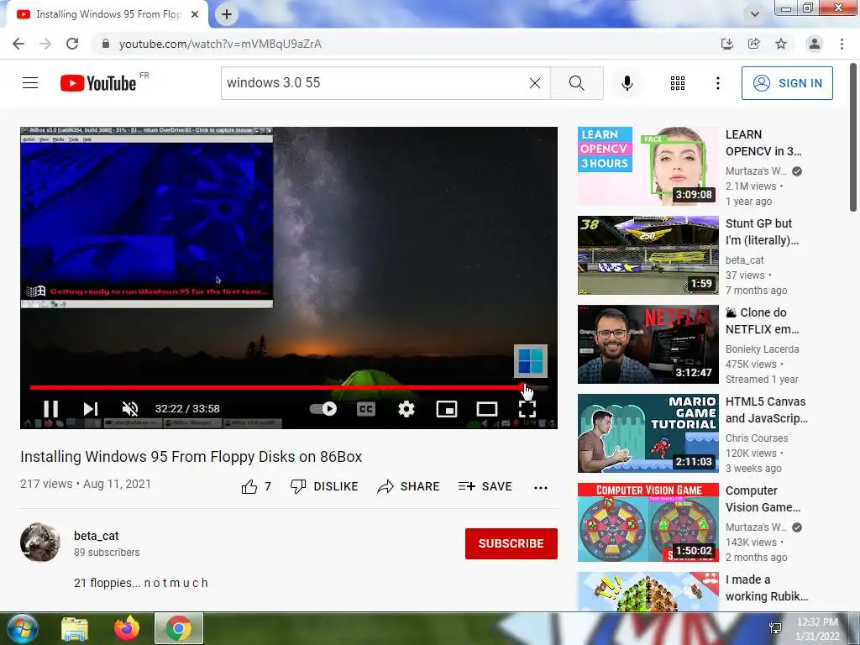Click the video progress bar

pos(289,388)
